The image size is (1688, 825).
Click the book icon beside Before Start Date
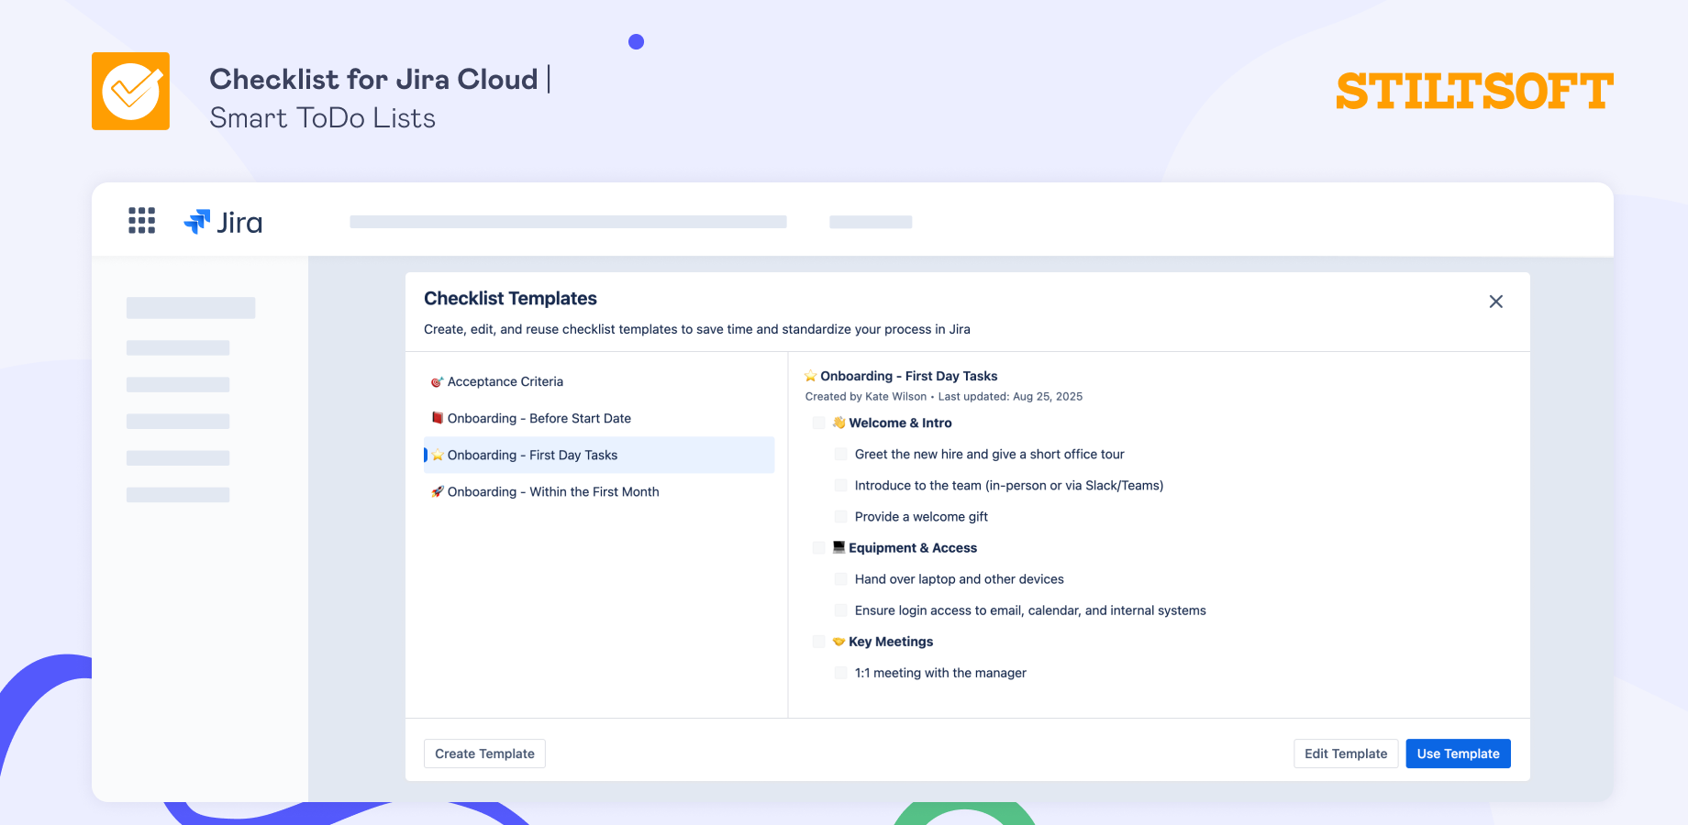[438, 418]
